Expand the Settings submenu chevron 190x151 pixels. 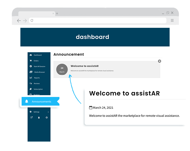(48, 112)
